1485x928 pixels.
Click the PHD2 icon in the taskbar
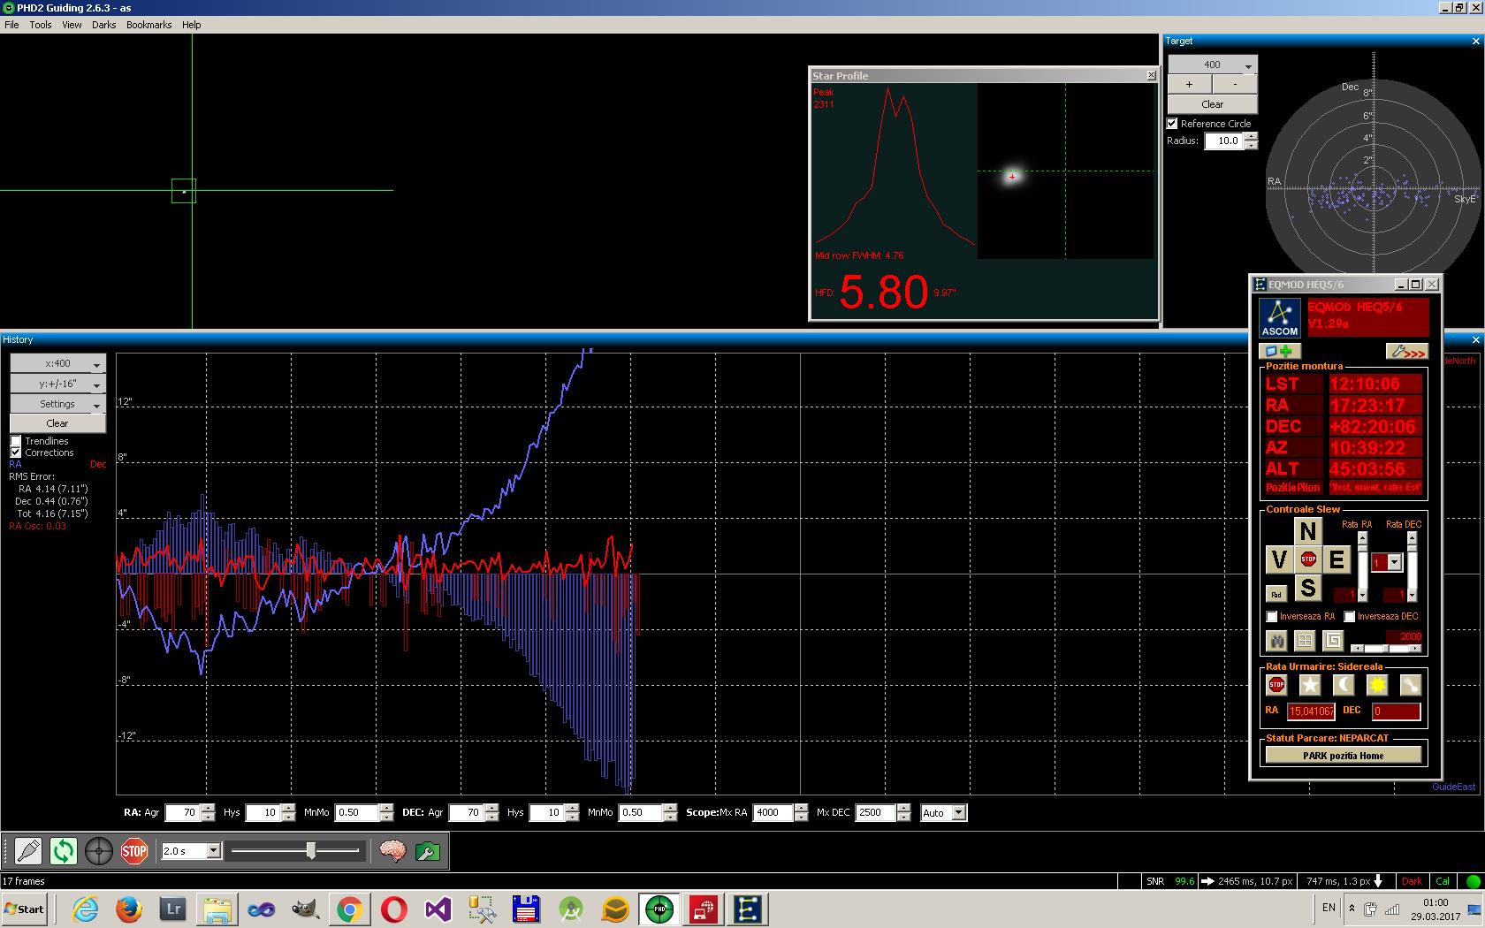click(659, 909)
